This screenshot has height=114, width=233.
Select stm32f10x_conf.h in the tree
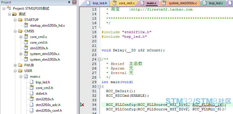tap(49, 111)
